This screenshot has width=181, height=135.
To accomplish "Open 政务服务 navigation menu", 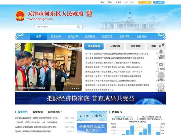I will 90,36.
